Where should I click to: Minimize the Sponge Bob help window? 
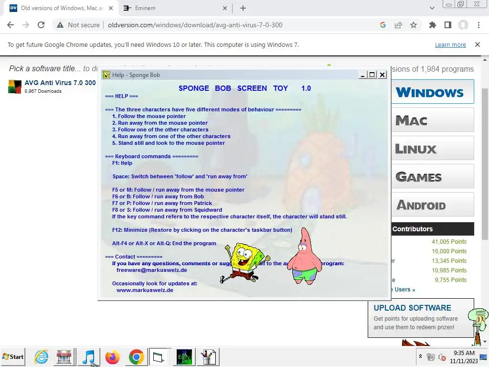coord(362,75)
